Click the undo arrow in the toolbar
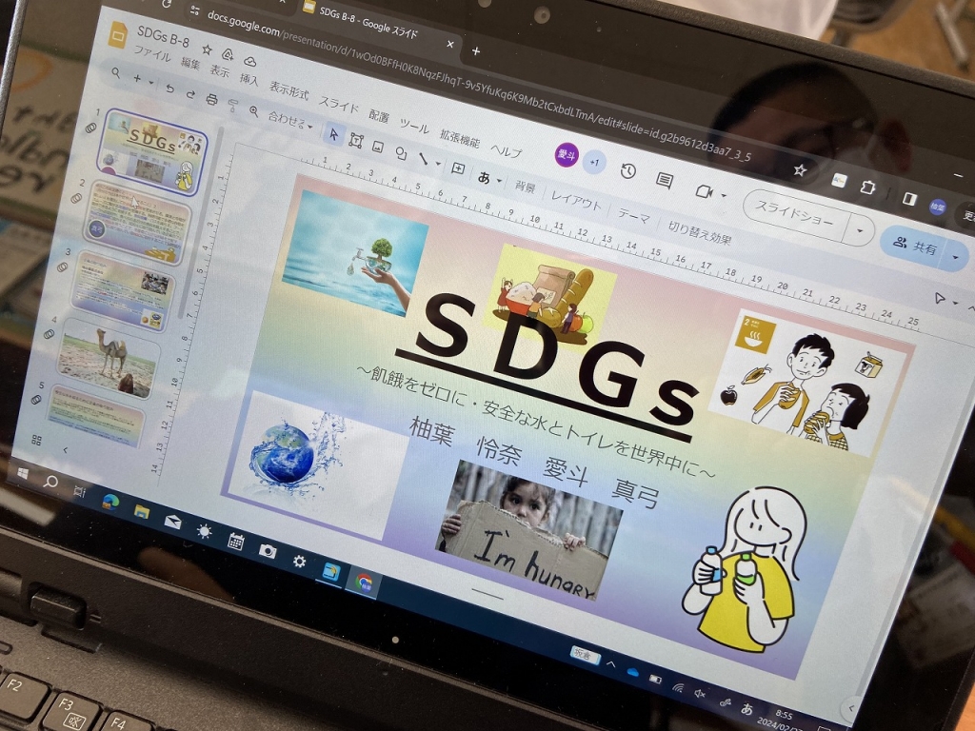 coord(169,89)
